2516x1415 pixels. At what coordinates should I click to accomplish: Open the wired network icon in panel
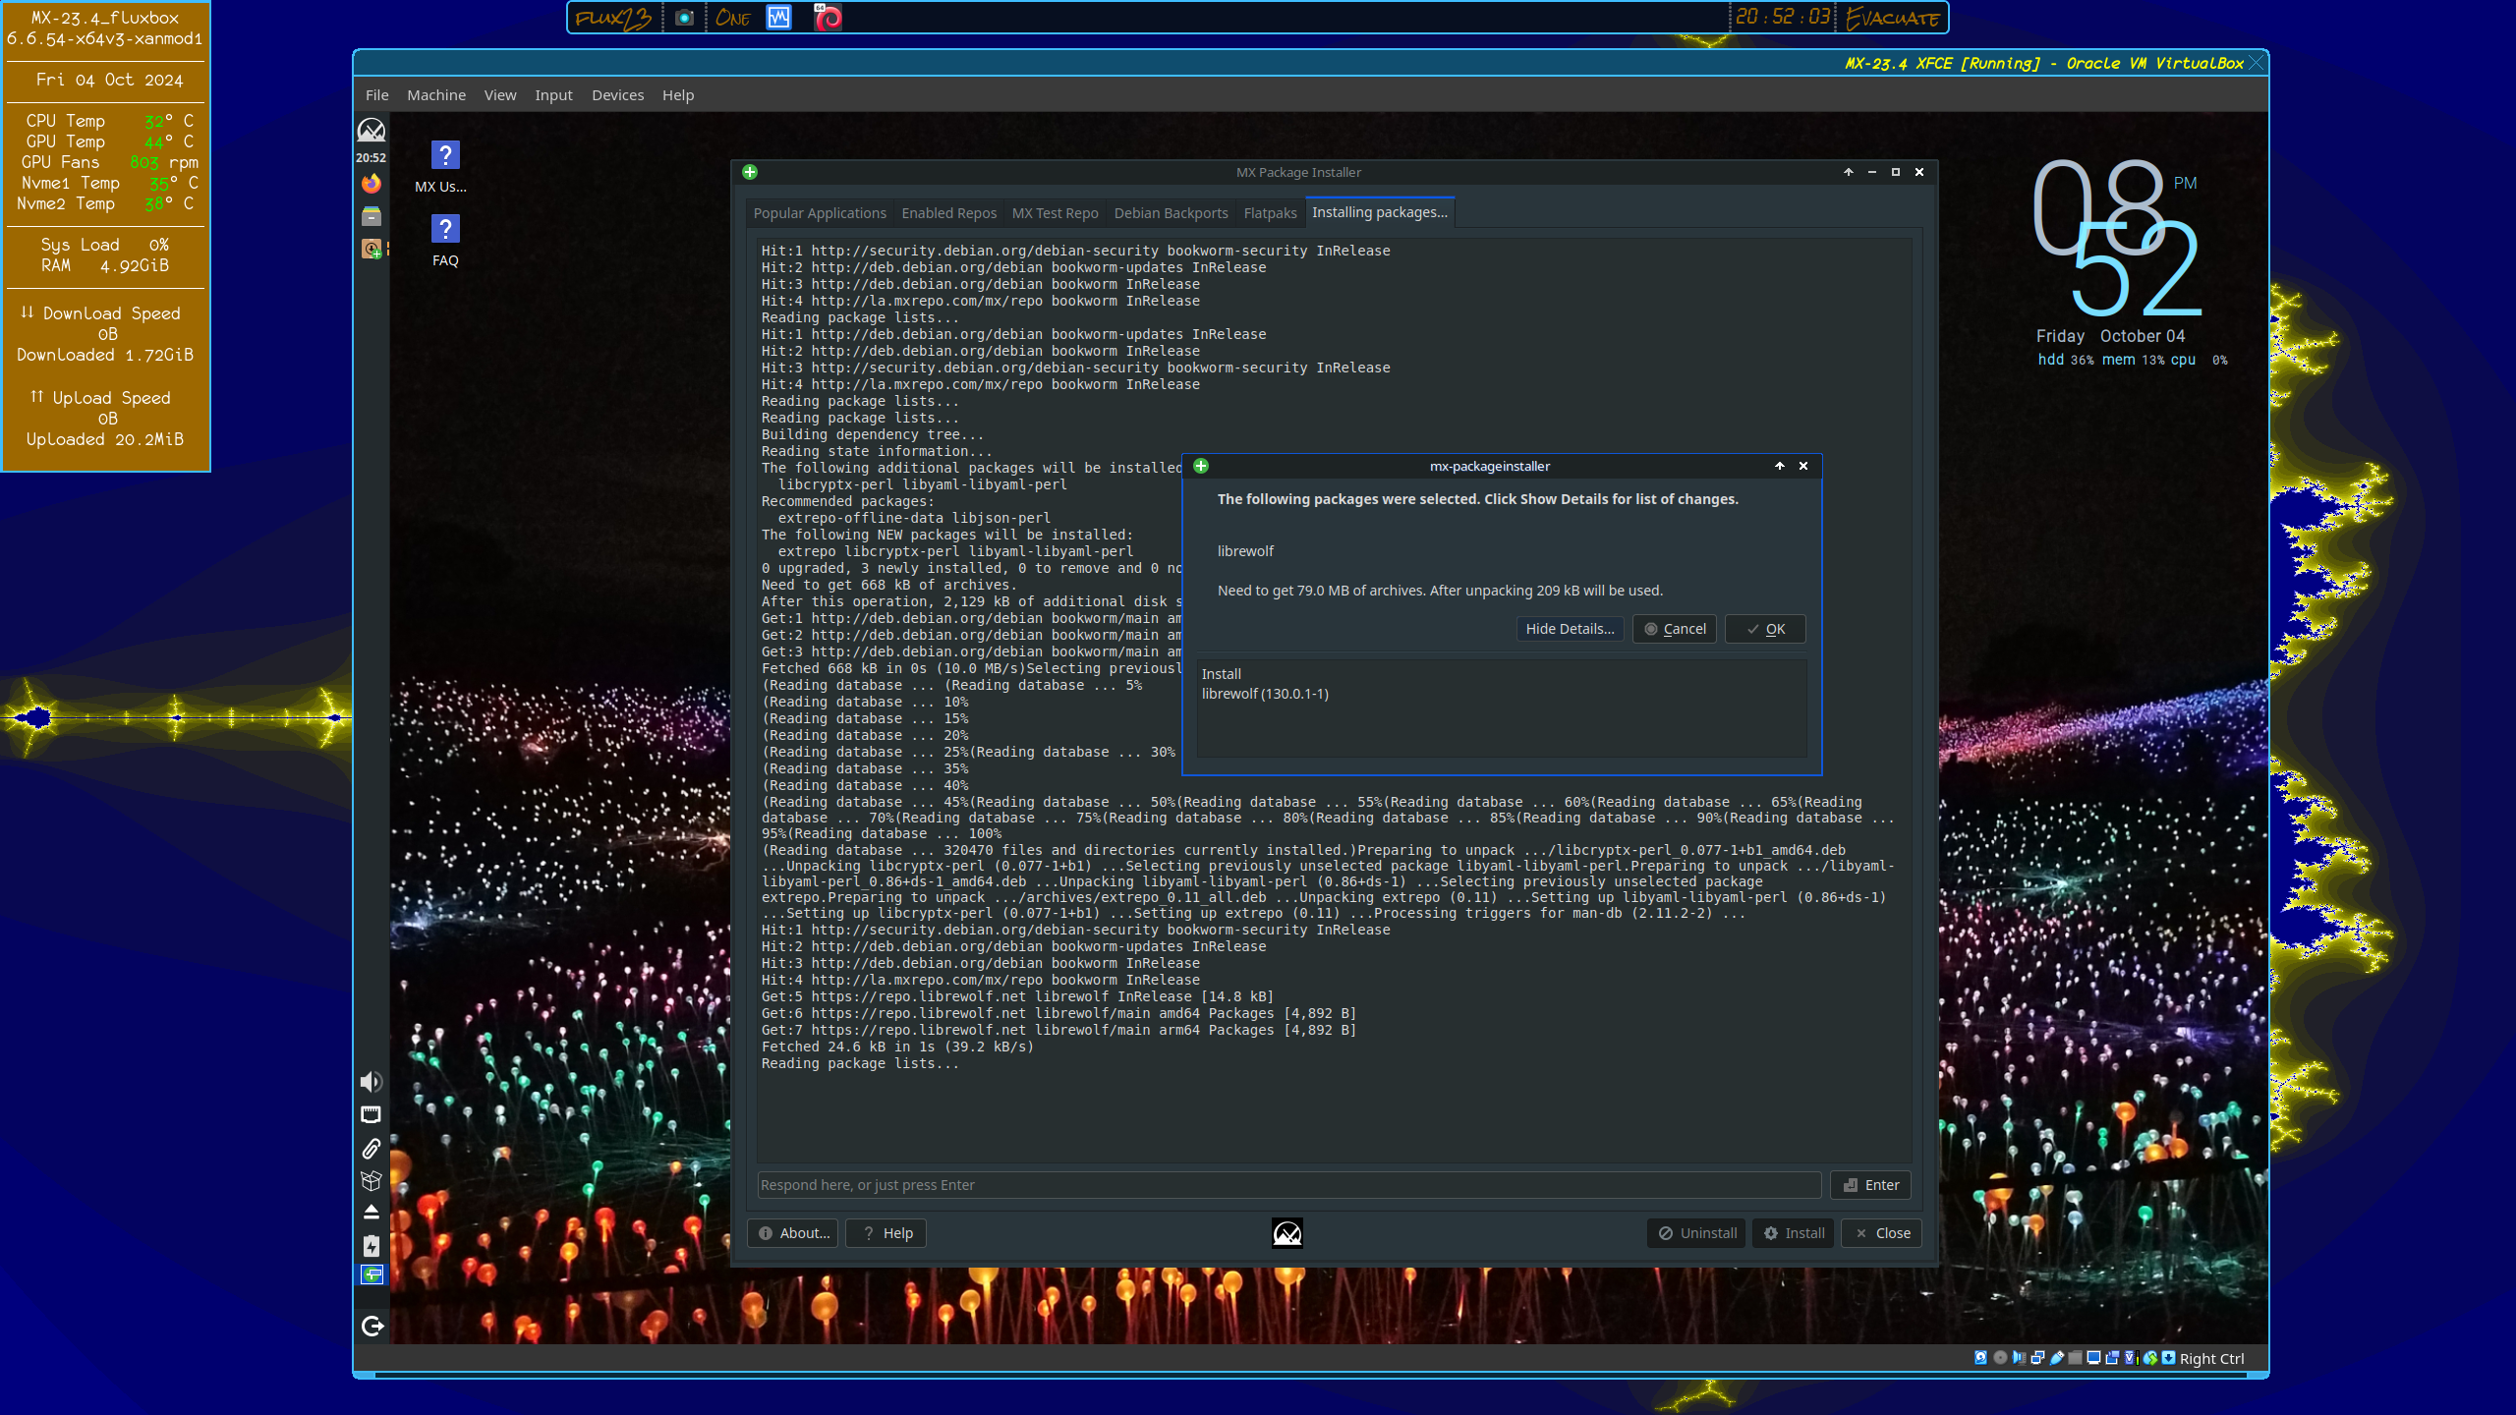pos(372,1114)
